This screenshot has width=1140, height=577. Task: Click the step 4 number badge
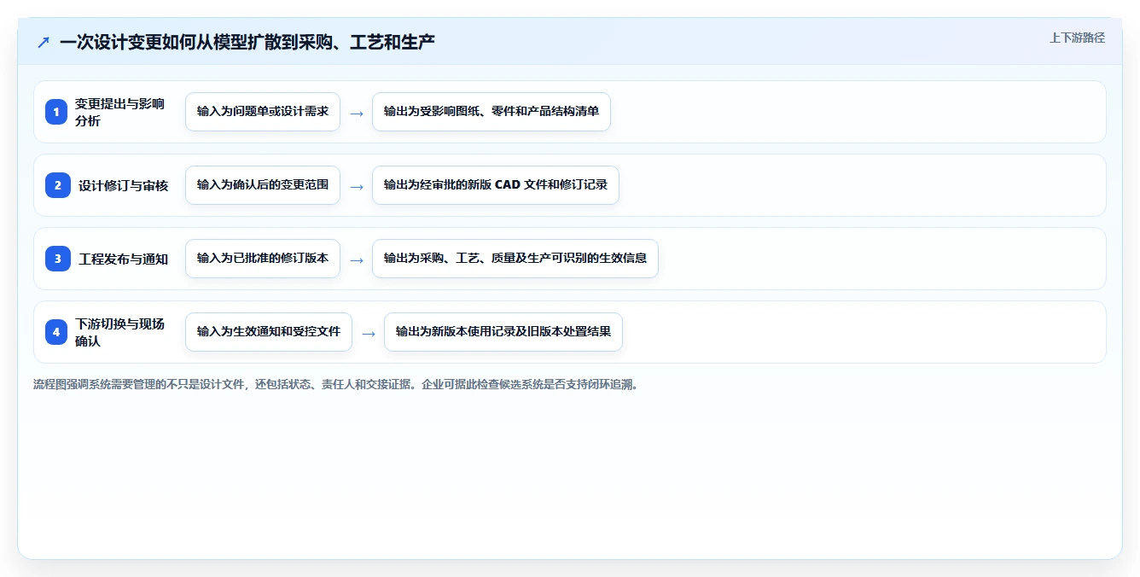[56, 332]
